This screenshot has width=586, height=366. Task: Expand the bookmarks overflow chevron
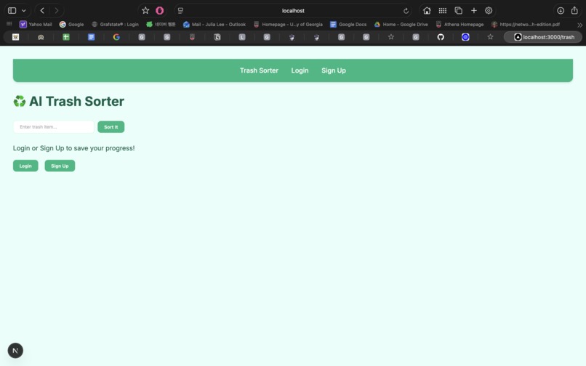579,25
